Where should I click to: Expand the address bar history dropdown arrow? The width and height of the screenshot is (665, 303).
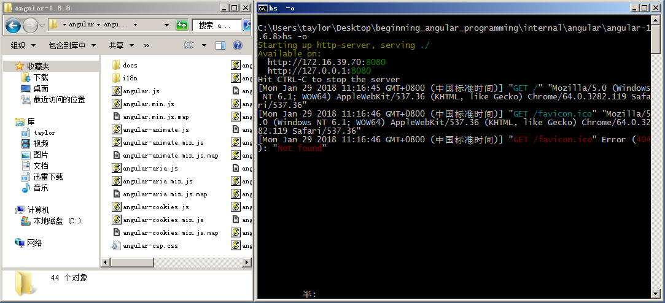pos(168,25)
